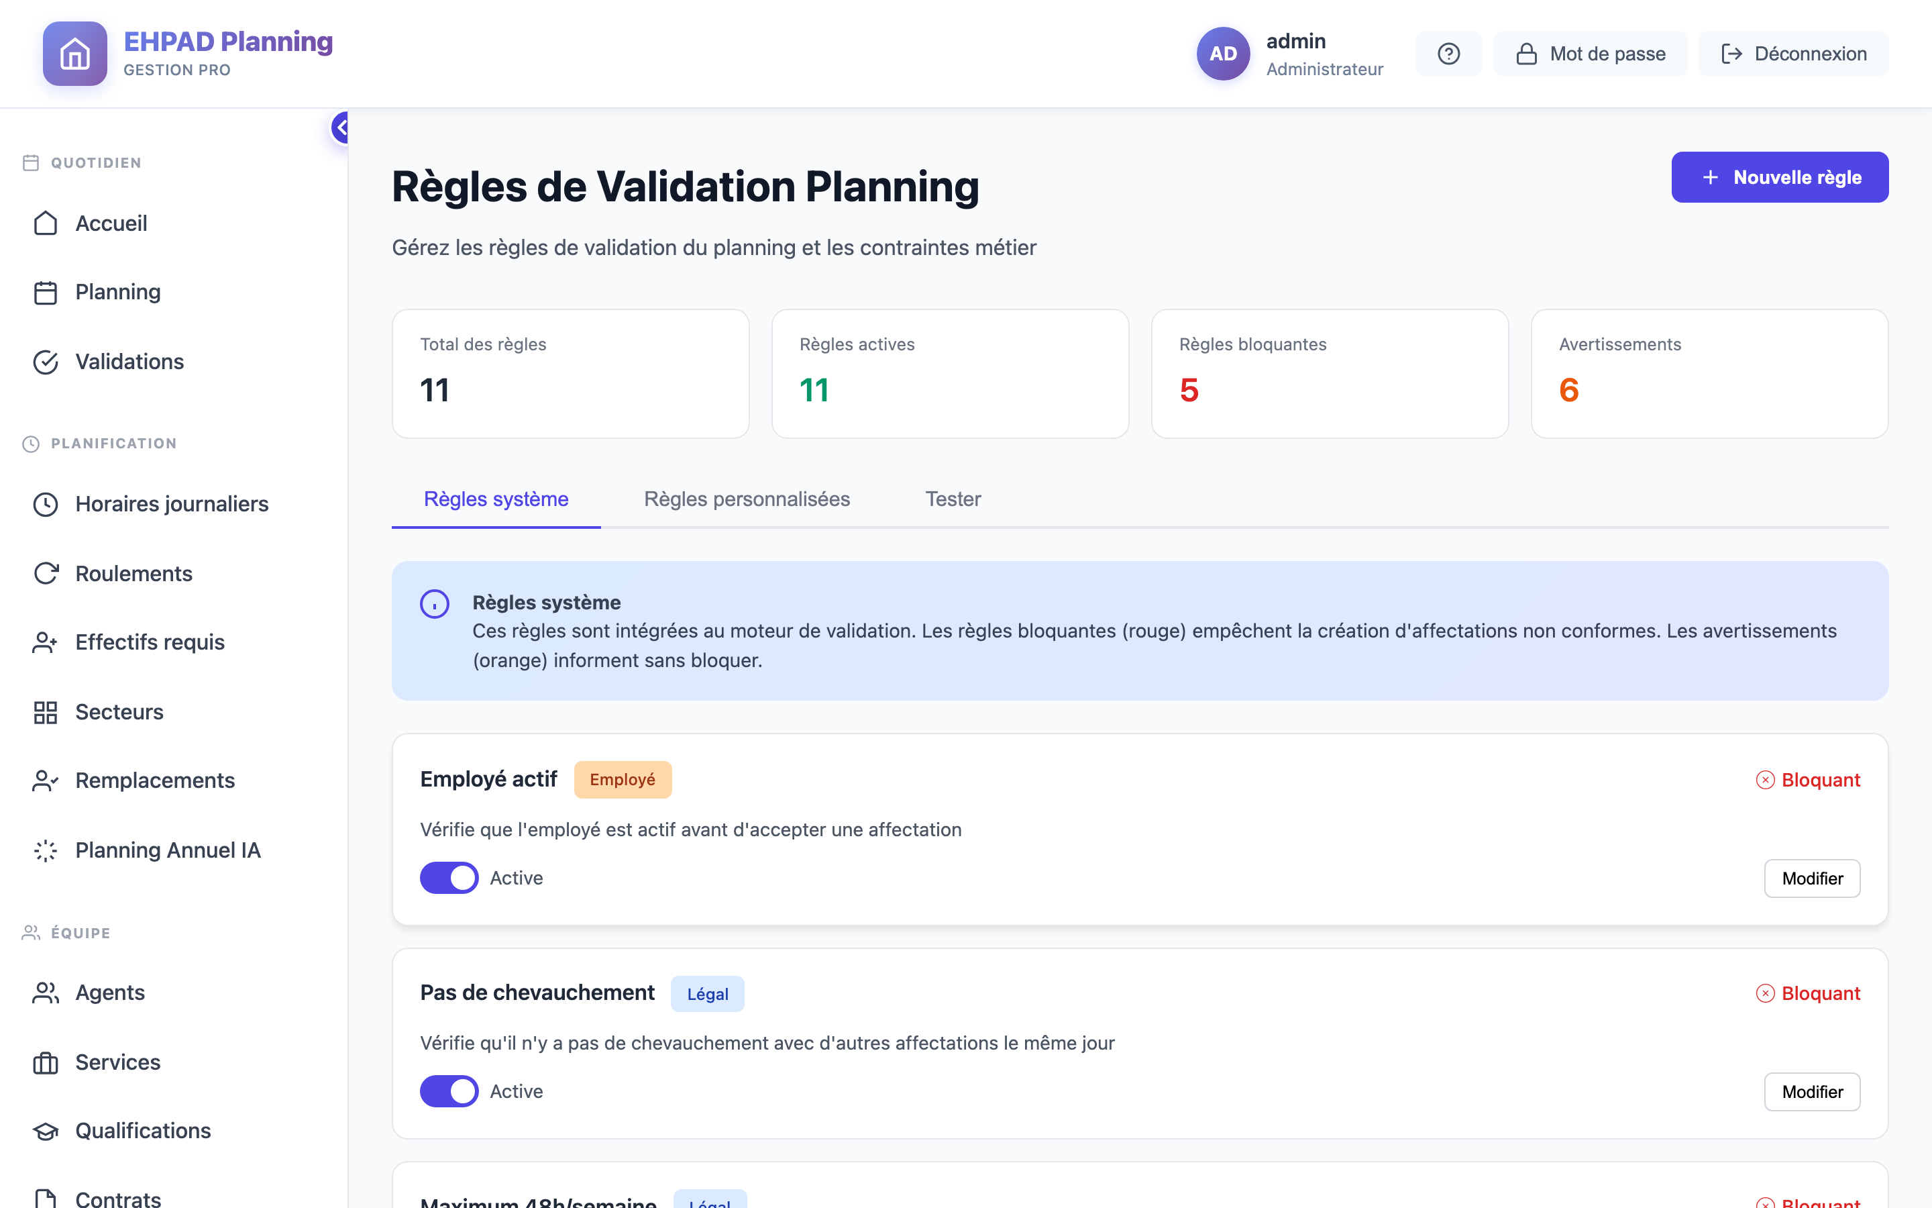Open the help question mark icon

tap(1448, 54)
